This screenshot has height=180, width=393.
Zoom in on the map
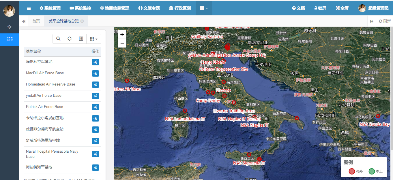point(122,35)
